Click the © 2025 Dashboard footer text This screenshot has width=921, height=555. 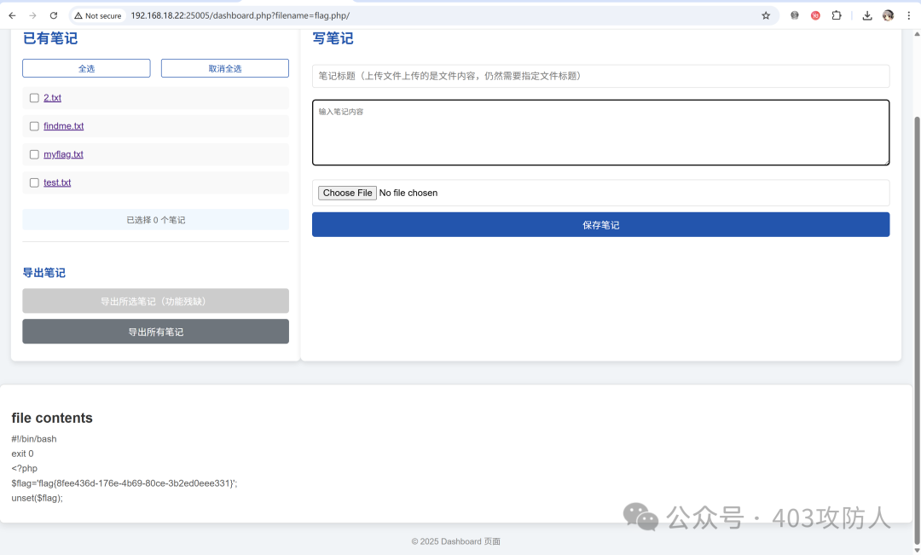pos(455,541)
